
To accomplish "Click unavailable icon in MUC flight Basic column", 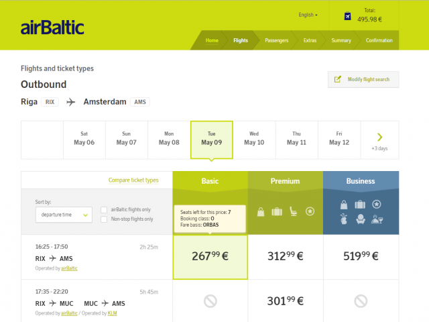I will click(210, 301).
